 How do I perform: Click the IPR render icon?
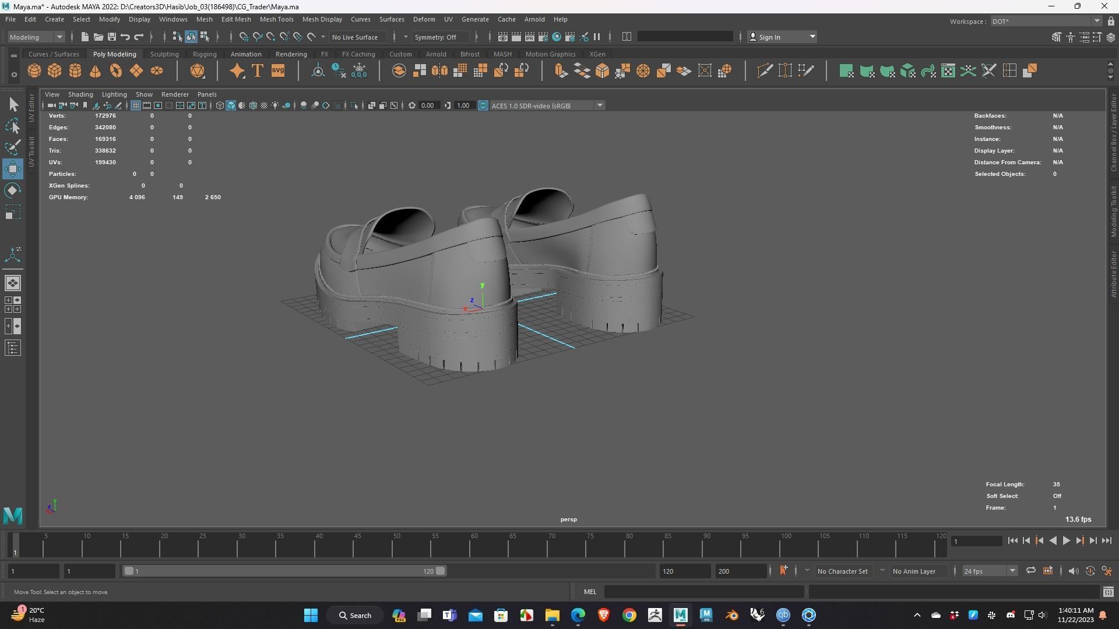(x=530, y=37)
